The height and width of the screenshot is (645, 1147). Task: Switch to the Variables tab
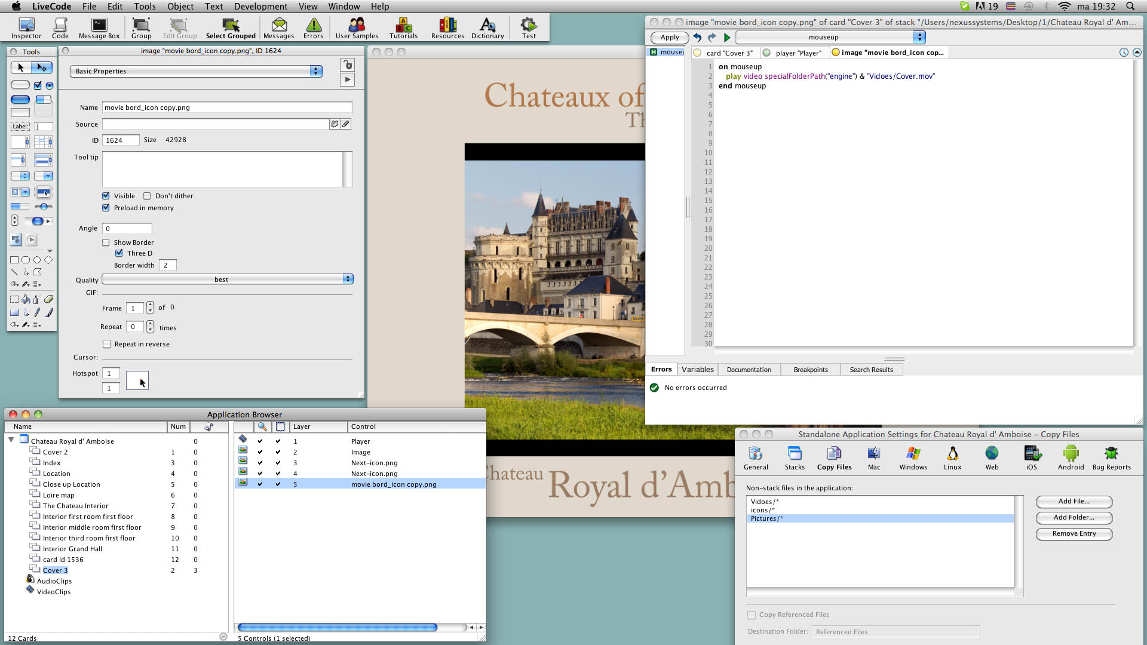click(697, 370)
